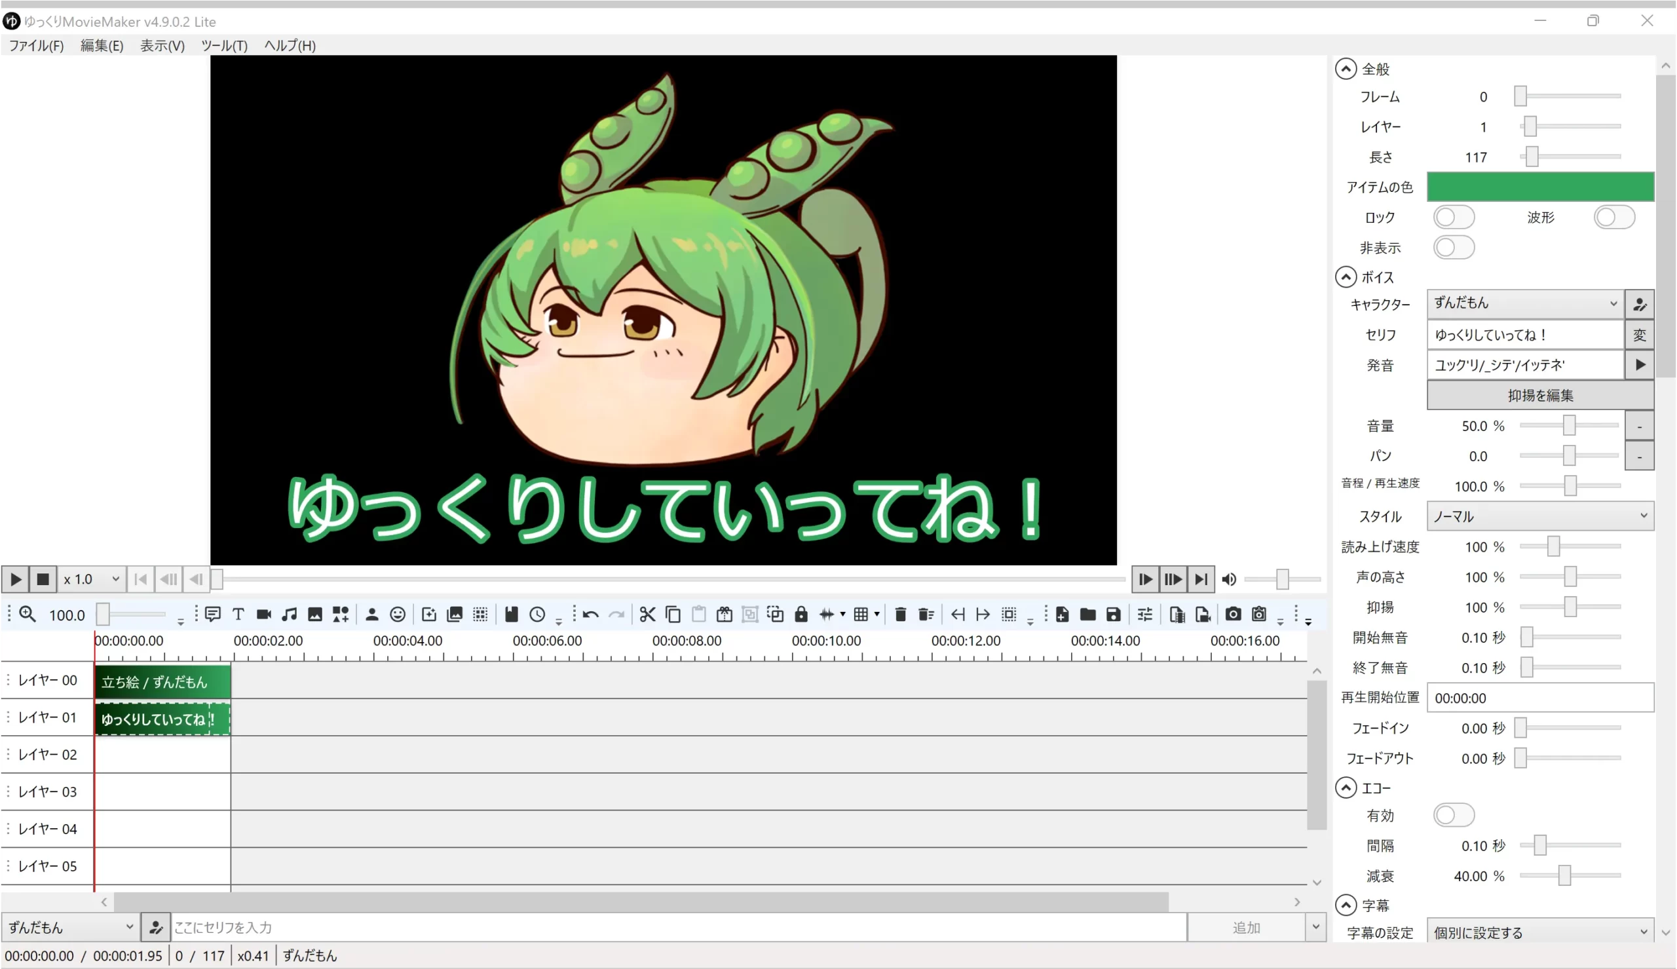Select the 立ち絵 / ずんだもん clip on レイヤー 00

(x=162, y=682)
